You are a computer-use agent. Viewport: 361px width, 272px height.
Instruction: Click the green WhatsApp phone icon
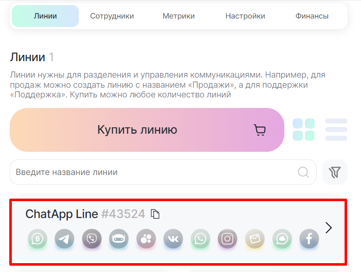point(201,239)
